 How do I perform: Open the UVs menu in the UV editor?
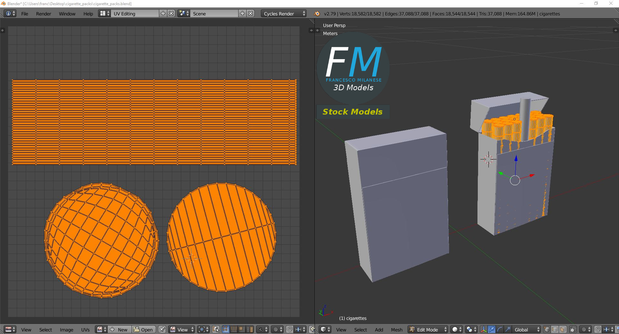click(x=85, y=330)
